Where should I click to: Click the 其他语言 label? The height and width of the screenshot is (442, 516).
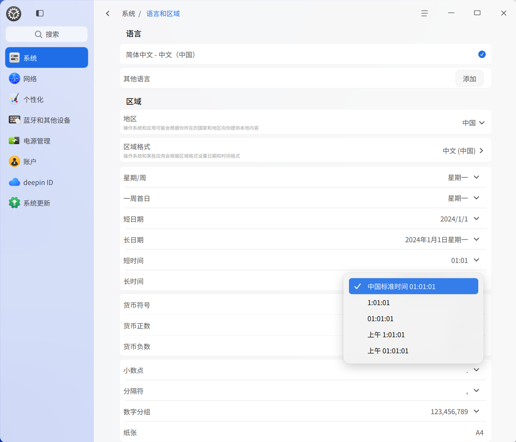pyautogui.click(x=137, y=79)
